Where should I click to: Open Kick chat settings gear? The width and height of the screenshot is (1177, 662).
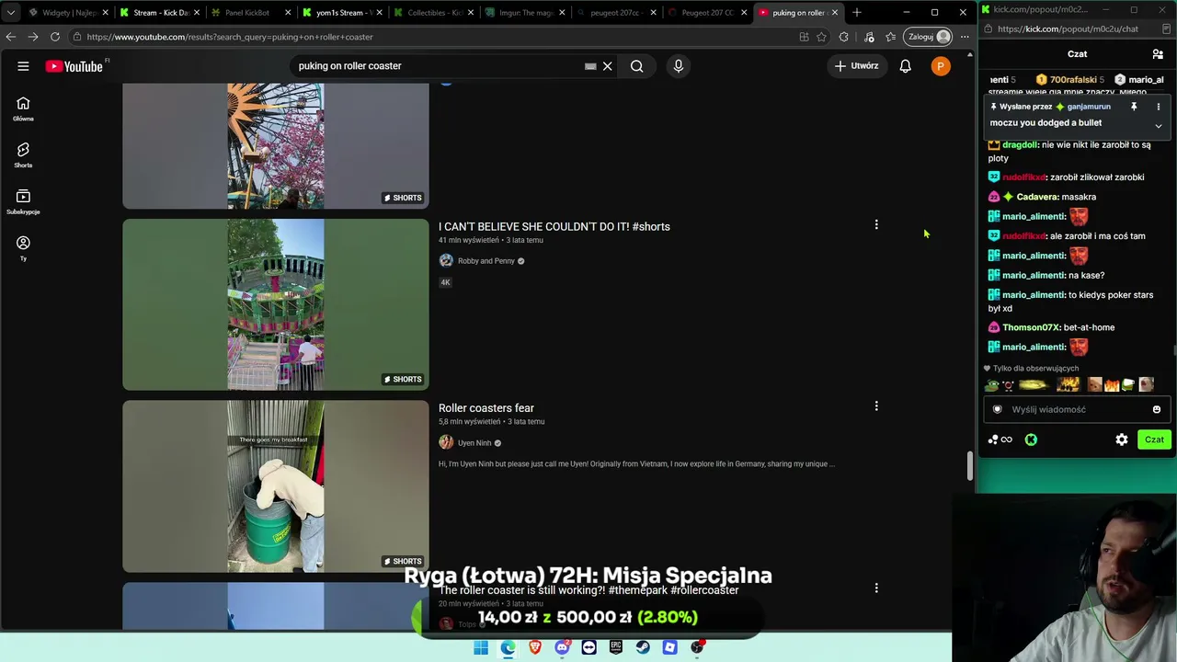point(1122,439)
